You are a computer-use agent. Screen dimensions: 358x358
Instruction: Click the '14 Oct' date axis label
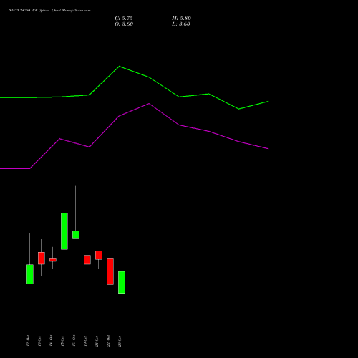51,341
